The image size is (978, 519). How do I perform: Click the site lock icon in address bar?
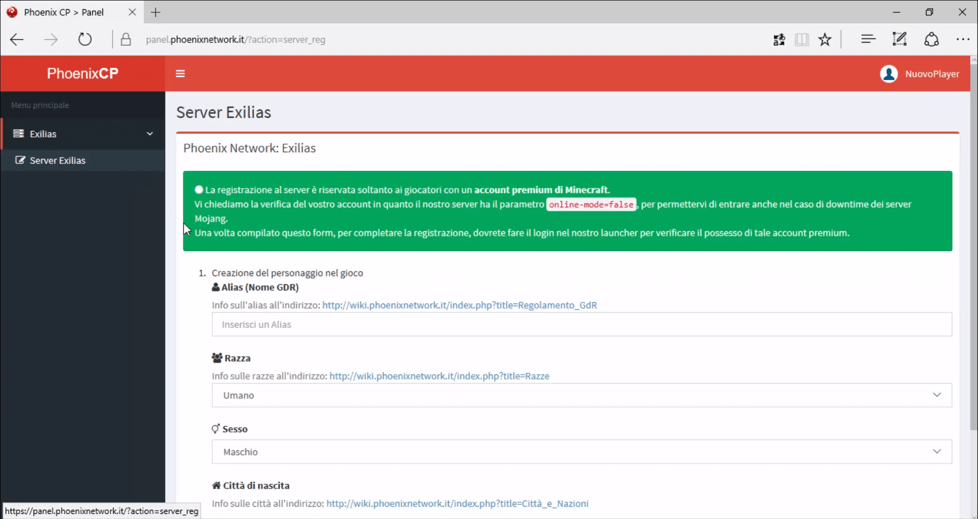click(x=126, y=40)
